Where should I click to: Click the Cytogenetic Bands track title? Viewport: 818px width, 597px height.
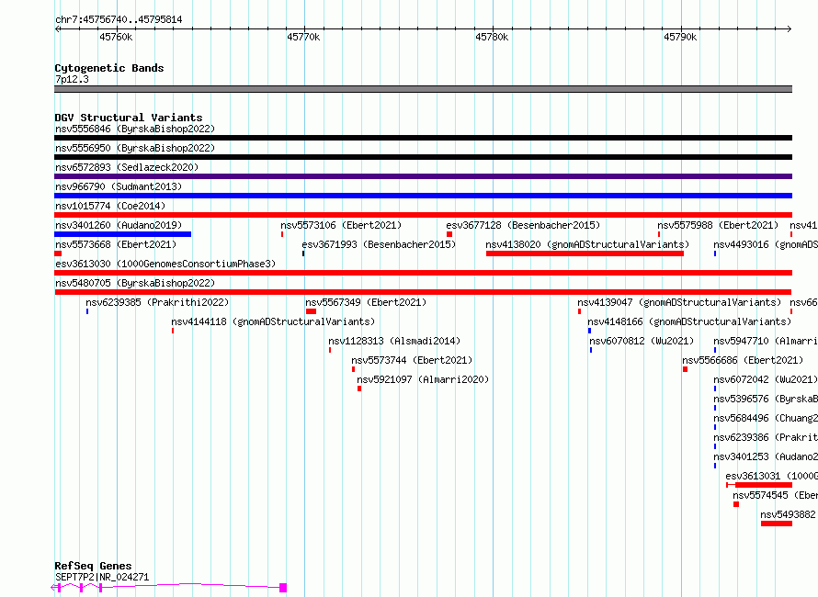(109, 68)
